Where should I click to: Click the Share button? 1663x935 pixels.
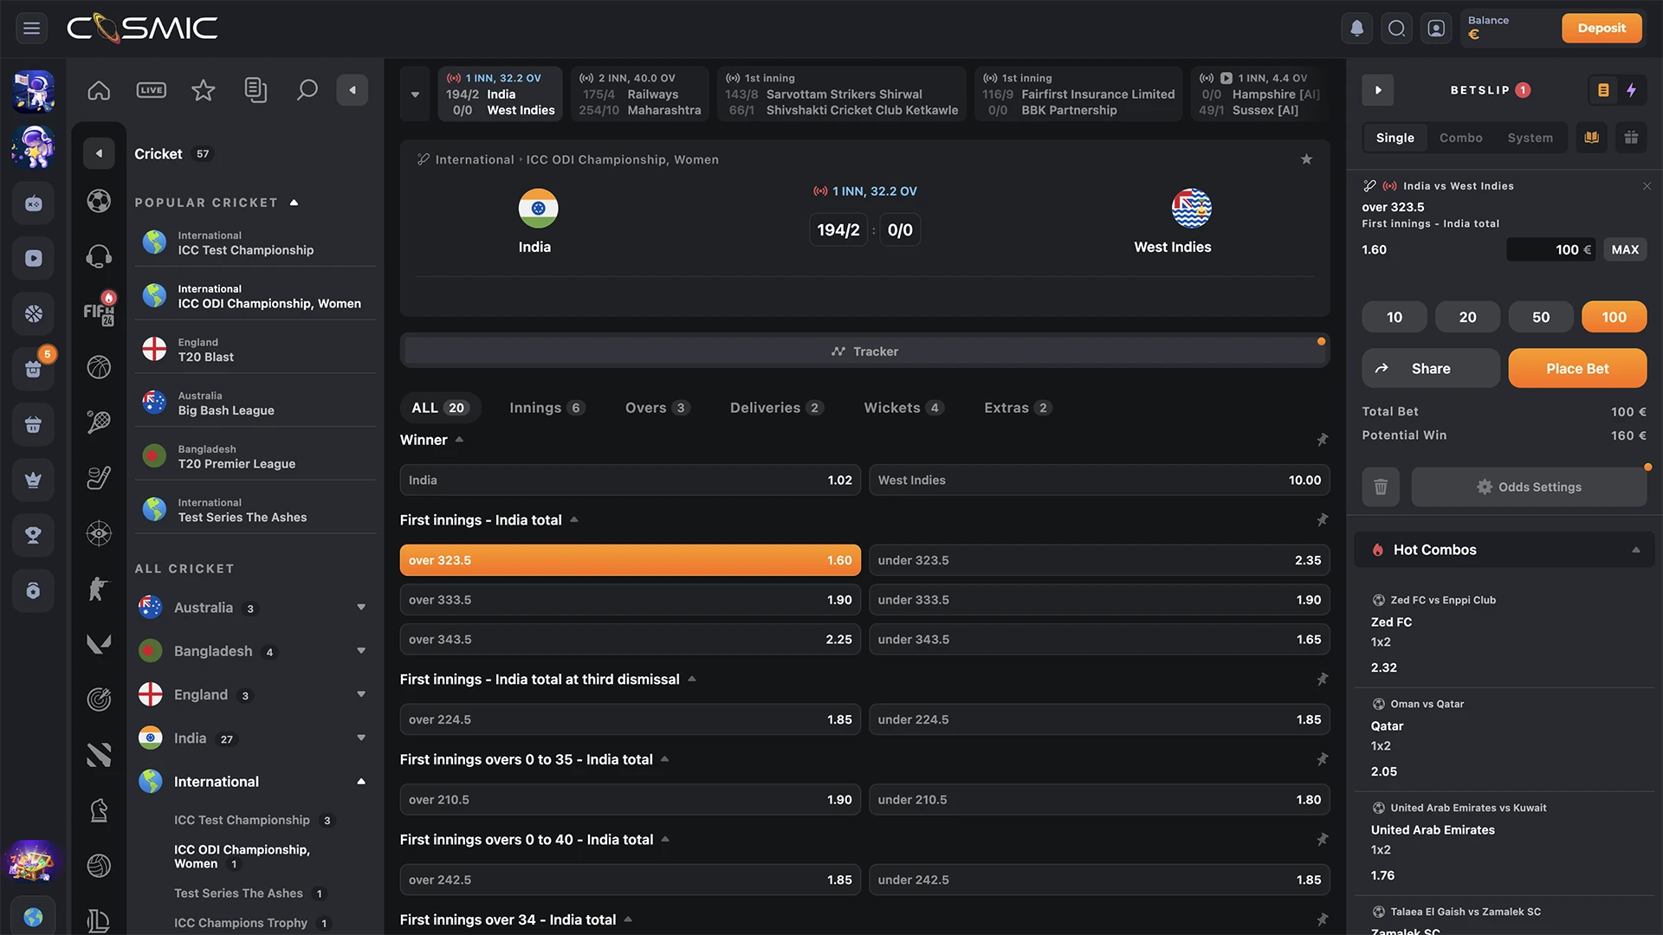(1431, 369)
